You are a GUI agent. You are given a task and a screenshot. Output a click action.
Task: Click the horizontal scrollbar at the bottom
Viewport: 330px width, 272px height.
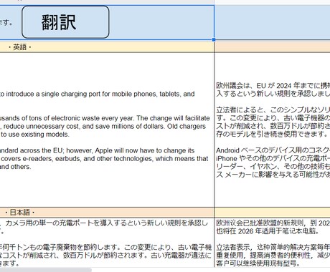[45, 270]
